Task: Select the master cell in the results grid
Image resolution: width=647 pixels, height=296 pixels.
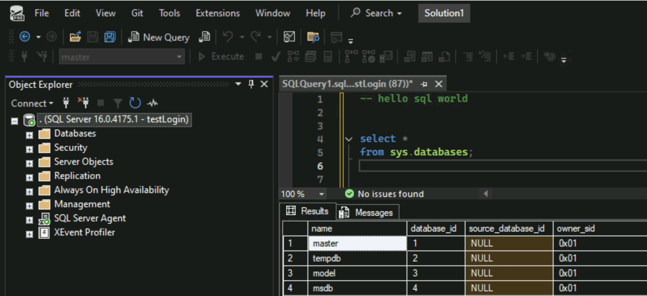Action: (x=356, y=243)
